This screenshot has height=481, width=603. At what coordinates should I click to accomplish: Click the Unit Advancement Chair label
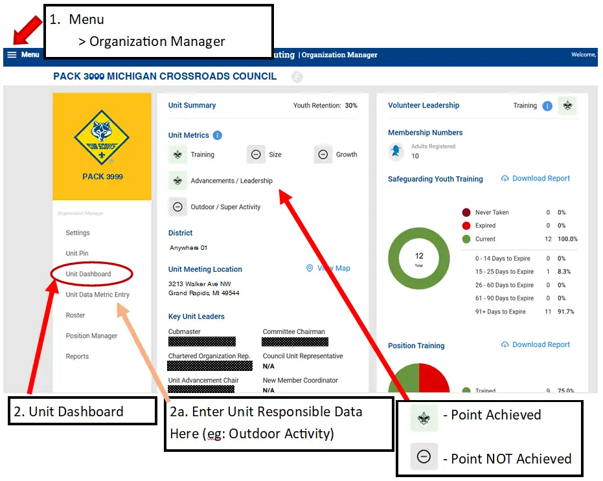203,380
